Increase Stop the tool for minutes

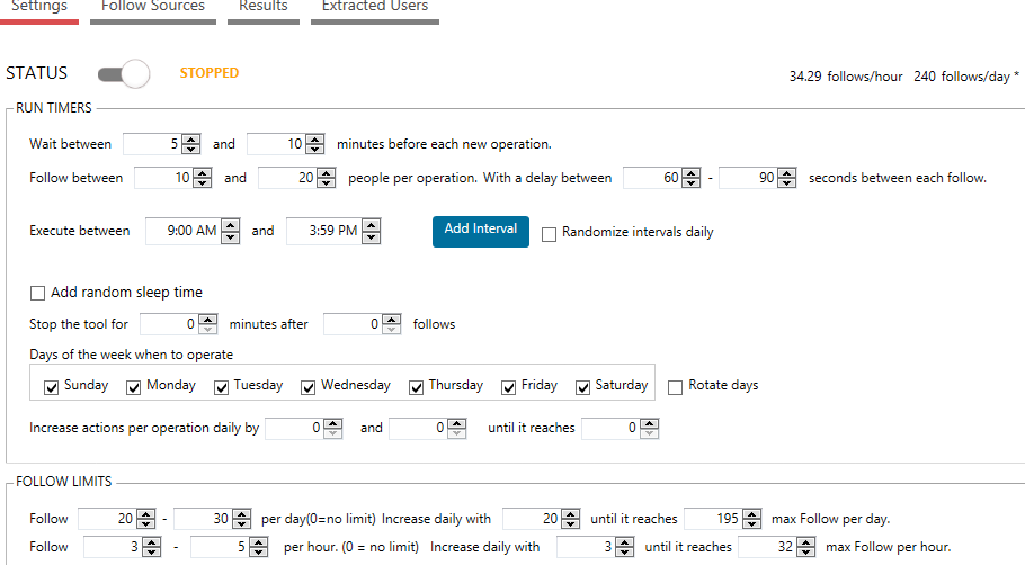pos(208,320)
